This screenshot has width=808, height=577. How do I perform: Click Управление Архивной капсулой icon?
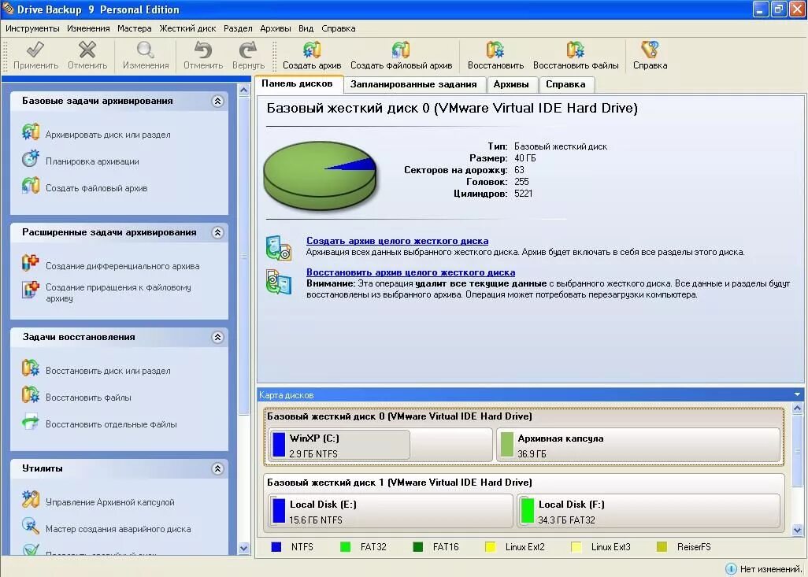[31, 499]
